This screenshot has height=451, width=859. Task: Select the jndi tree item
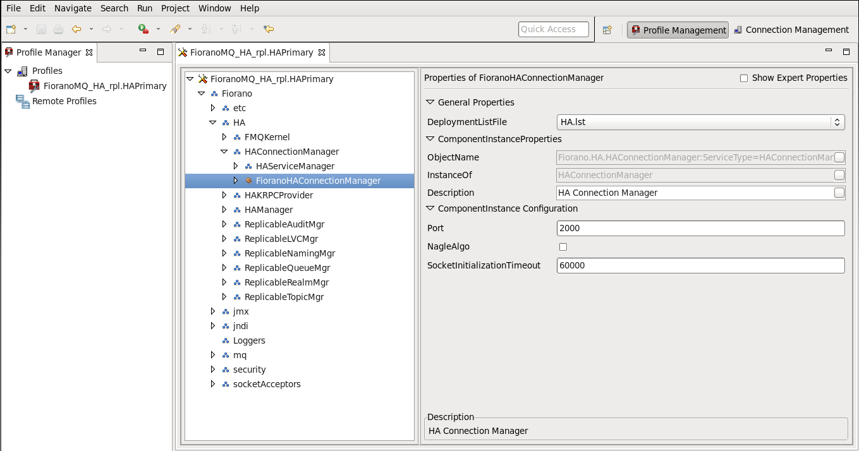[241, 326]
